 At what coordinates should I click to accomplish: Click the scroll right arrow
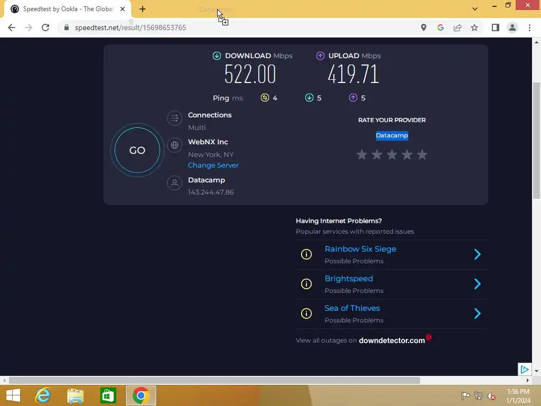coord(528,381)
